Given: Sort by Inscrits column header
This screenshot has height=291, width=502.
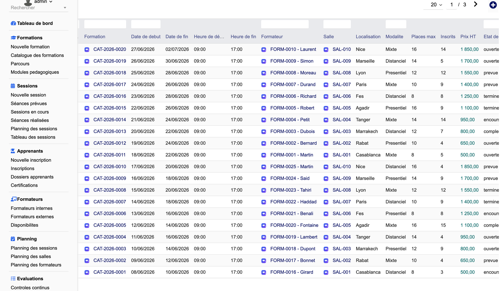Looking at the screenshot, I should click(x=448, y=37).
